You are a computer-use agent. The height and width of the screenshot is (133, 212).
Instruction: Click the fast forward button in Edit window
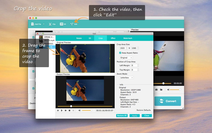point(65,110)
